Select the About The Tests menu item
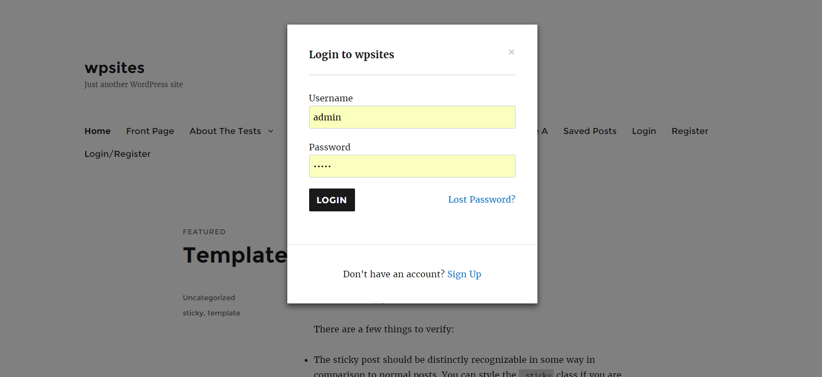The width and height of the screenshot is (822, 377). point(225,131)
